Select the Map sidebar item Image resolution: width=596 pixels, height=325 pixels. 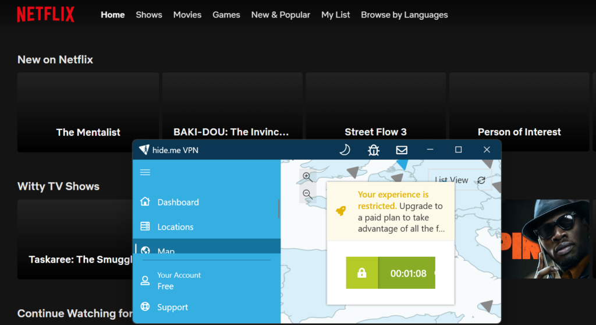(166, 250)
